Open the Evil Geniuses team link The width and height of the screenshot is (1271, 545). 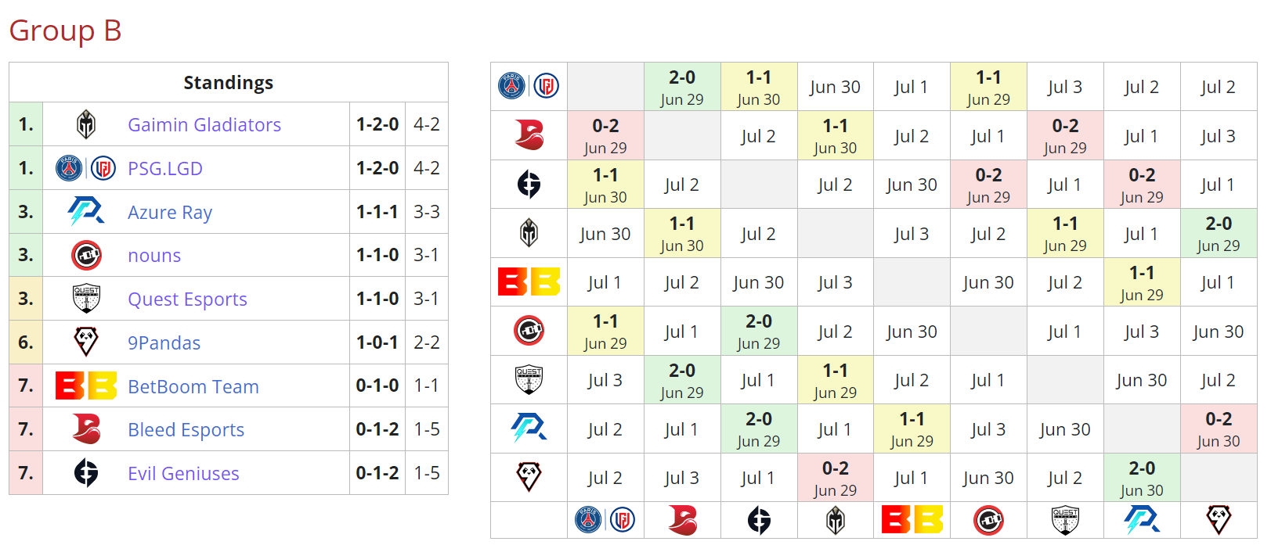(x=183, y=473)
